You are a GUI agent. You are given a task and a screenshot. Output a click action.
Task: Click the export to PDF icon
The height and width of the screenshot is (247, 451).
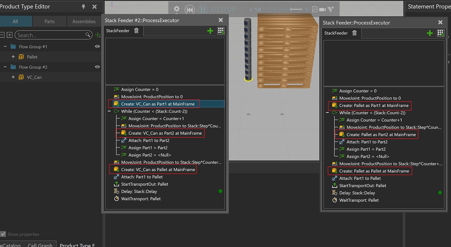click(315, 9)
